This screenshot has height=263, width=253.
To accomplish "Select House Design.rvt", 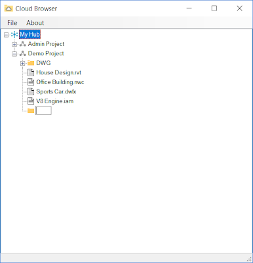I will 58,72.
